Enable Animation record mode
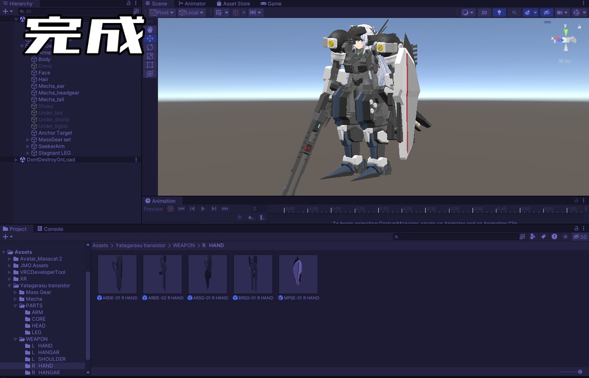The height and width of the screenshot is (378, 589). (170, 209)
